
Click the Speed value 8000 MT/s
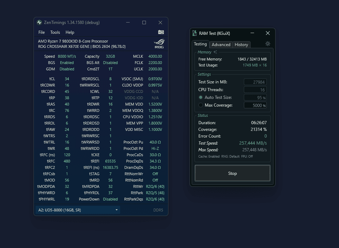(67, 56)
